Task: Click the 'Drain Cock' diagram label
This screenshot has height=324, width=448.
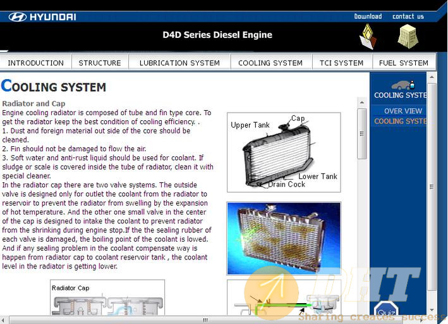Action: pos(287,184)
